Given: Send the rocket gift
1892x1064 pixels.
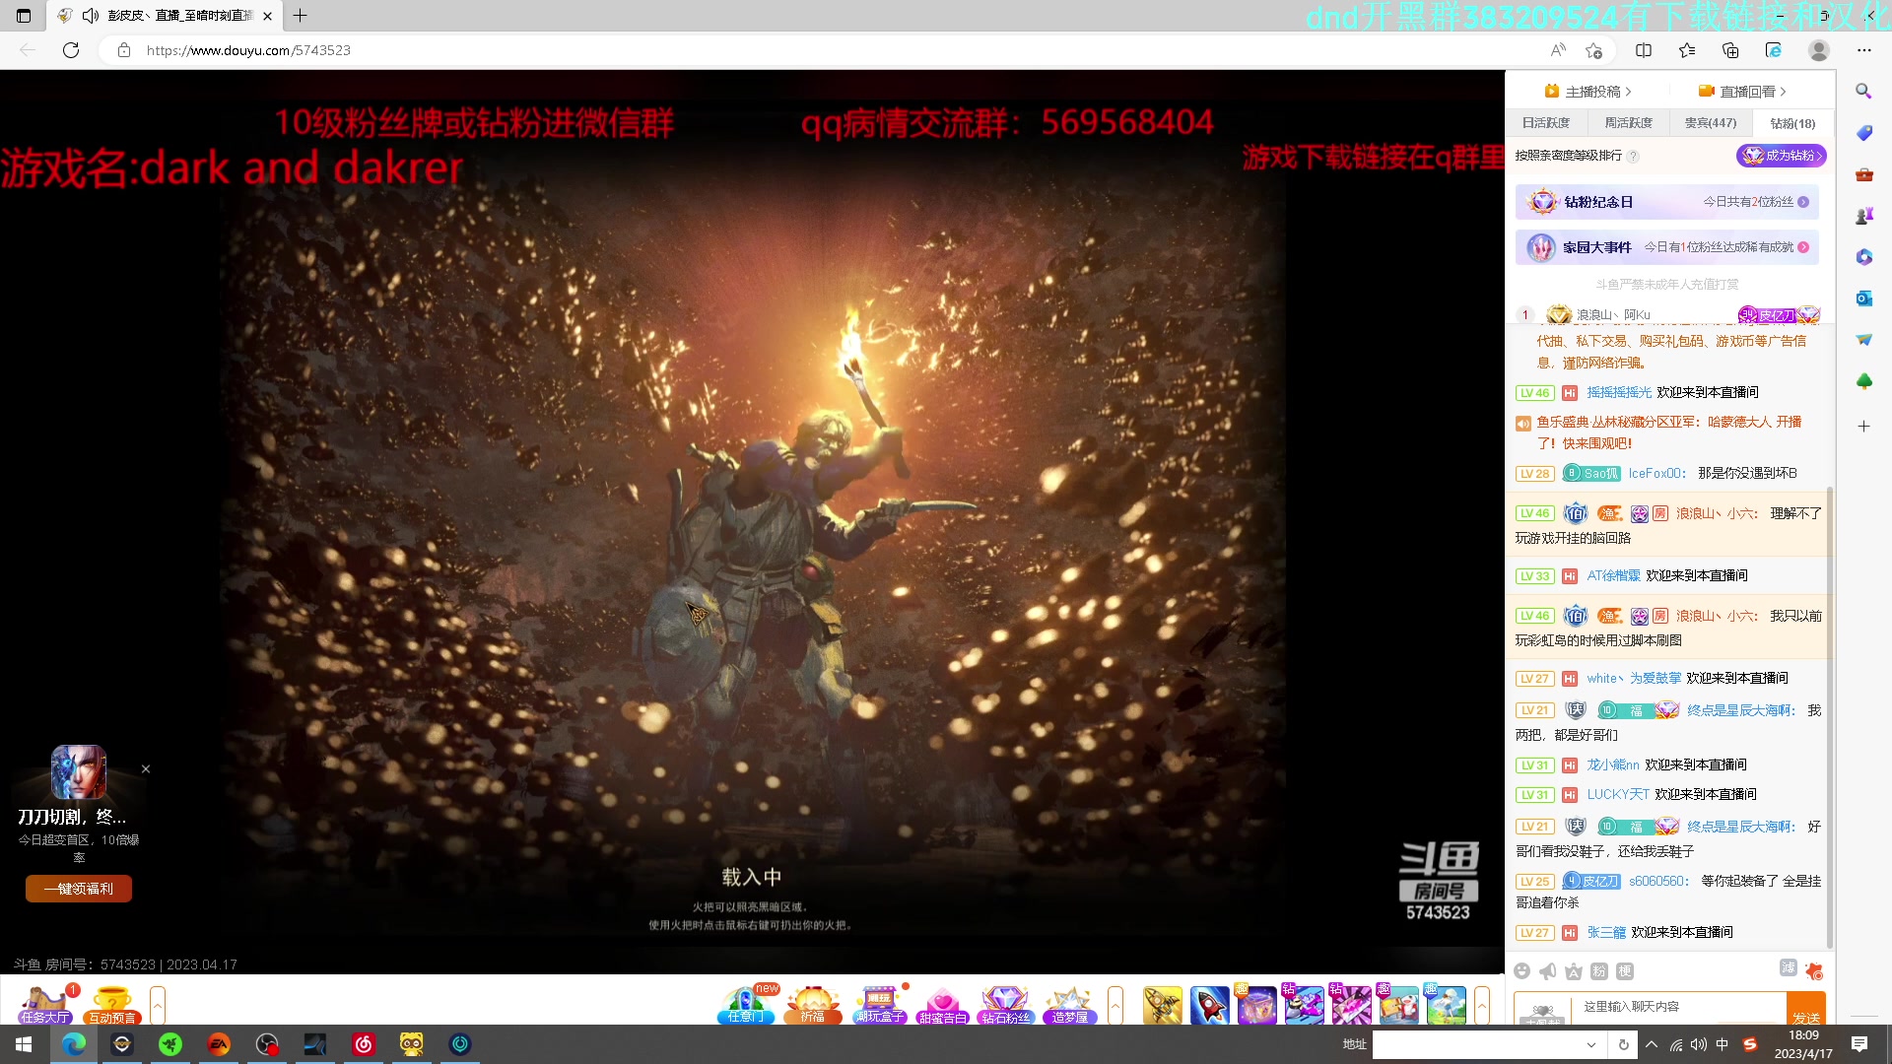Looking at the screenshot, I should click(x=1210, y=1006).
